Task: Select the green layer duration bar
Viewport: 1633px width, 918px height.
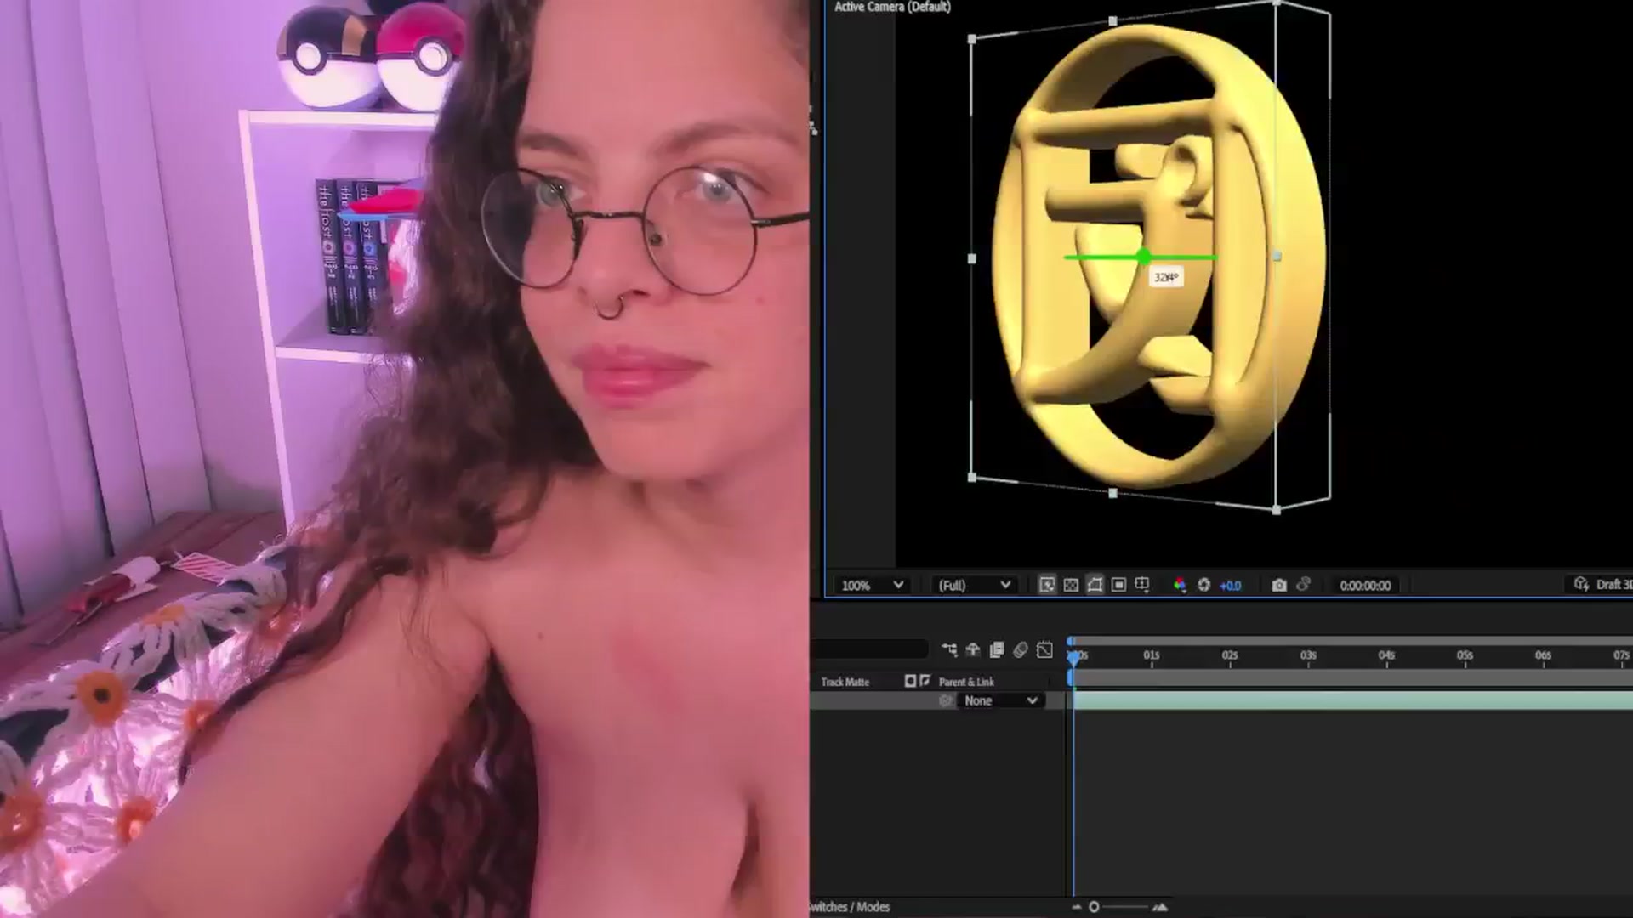Action: pos(1352,700)
